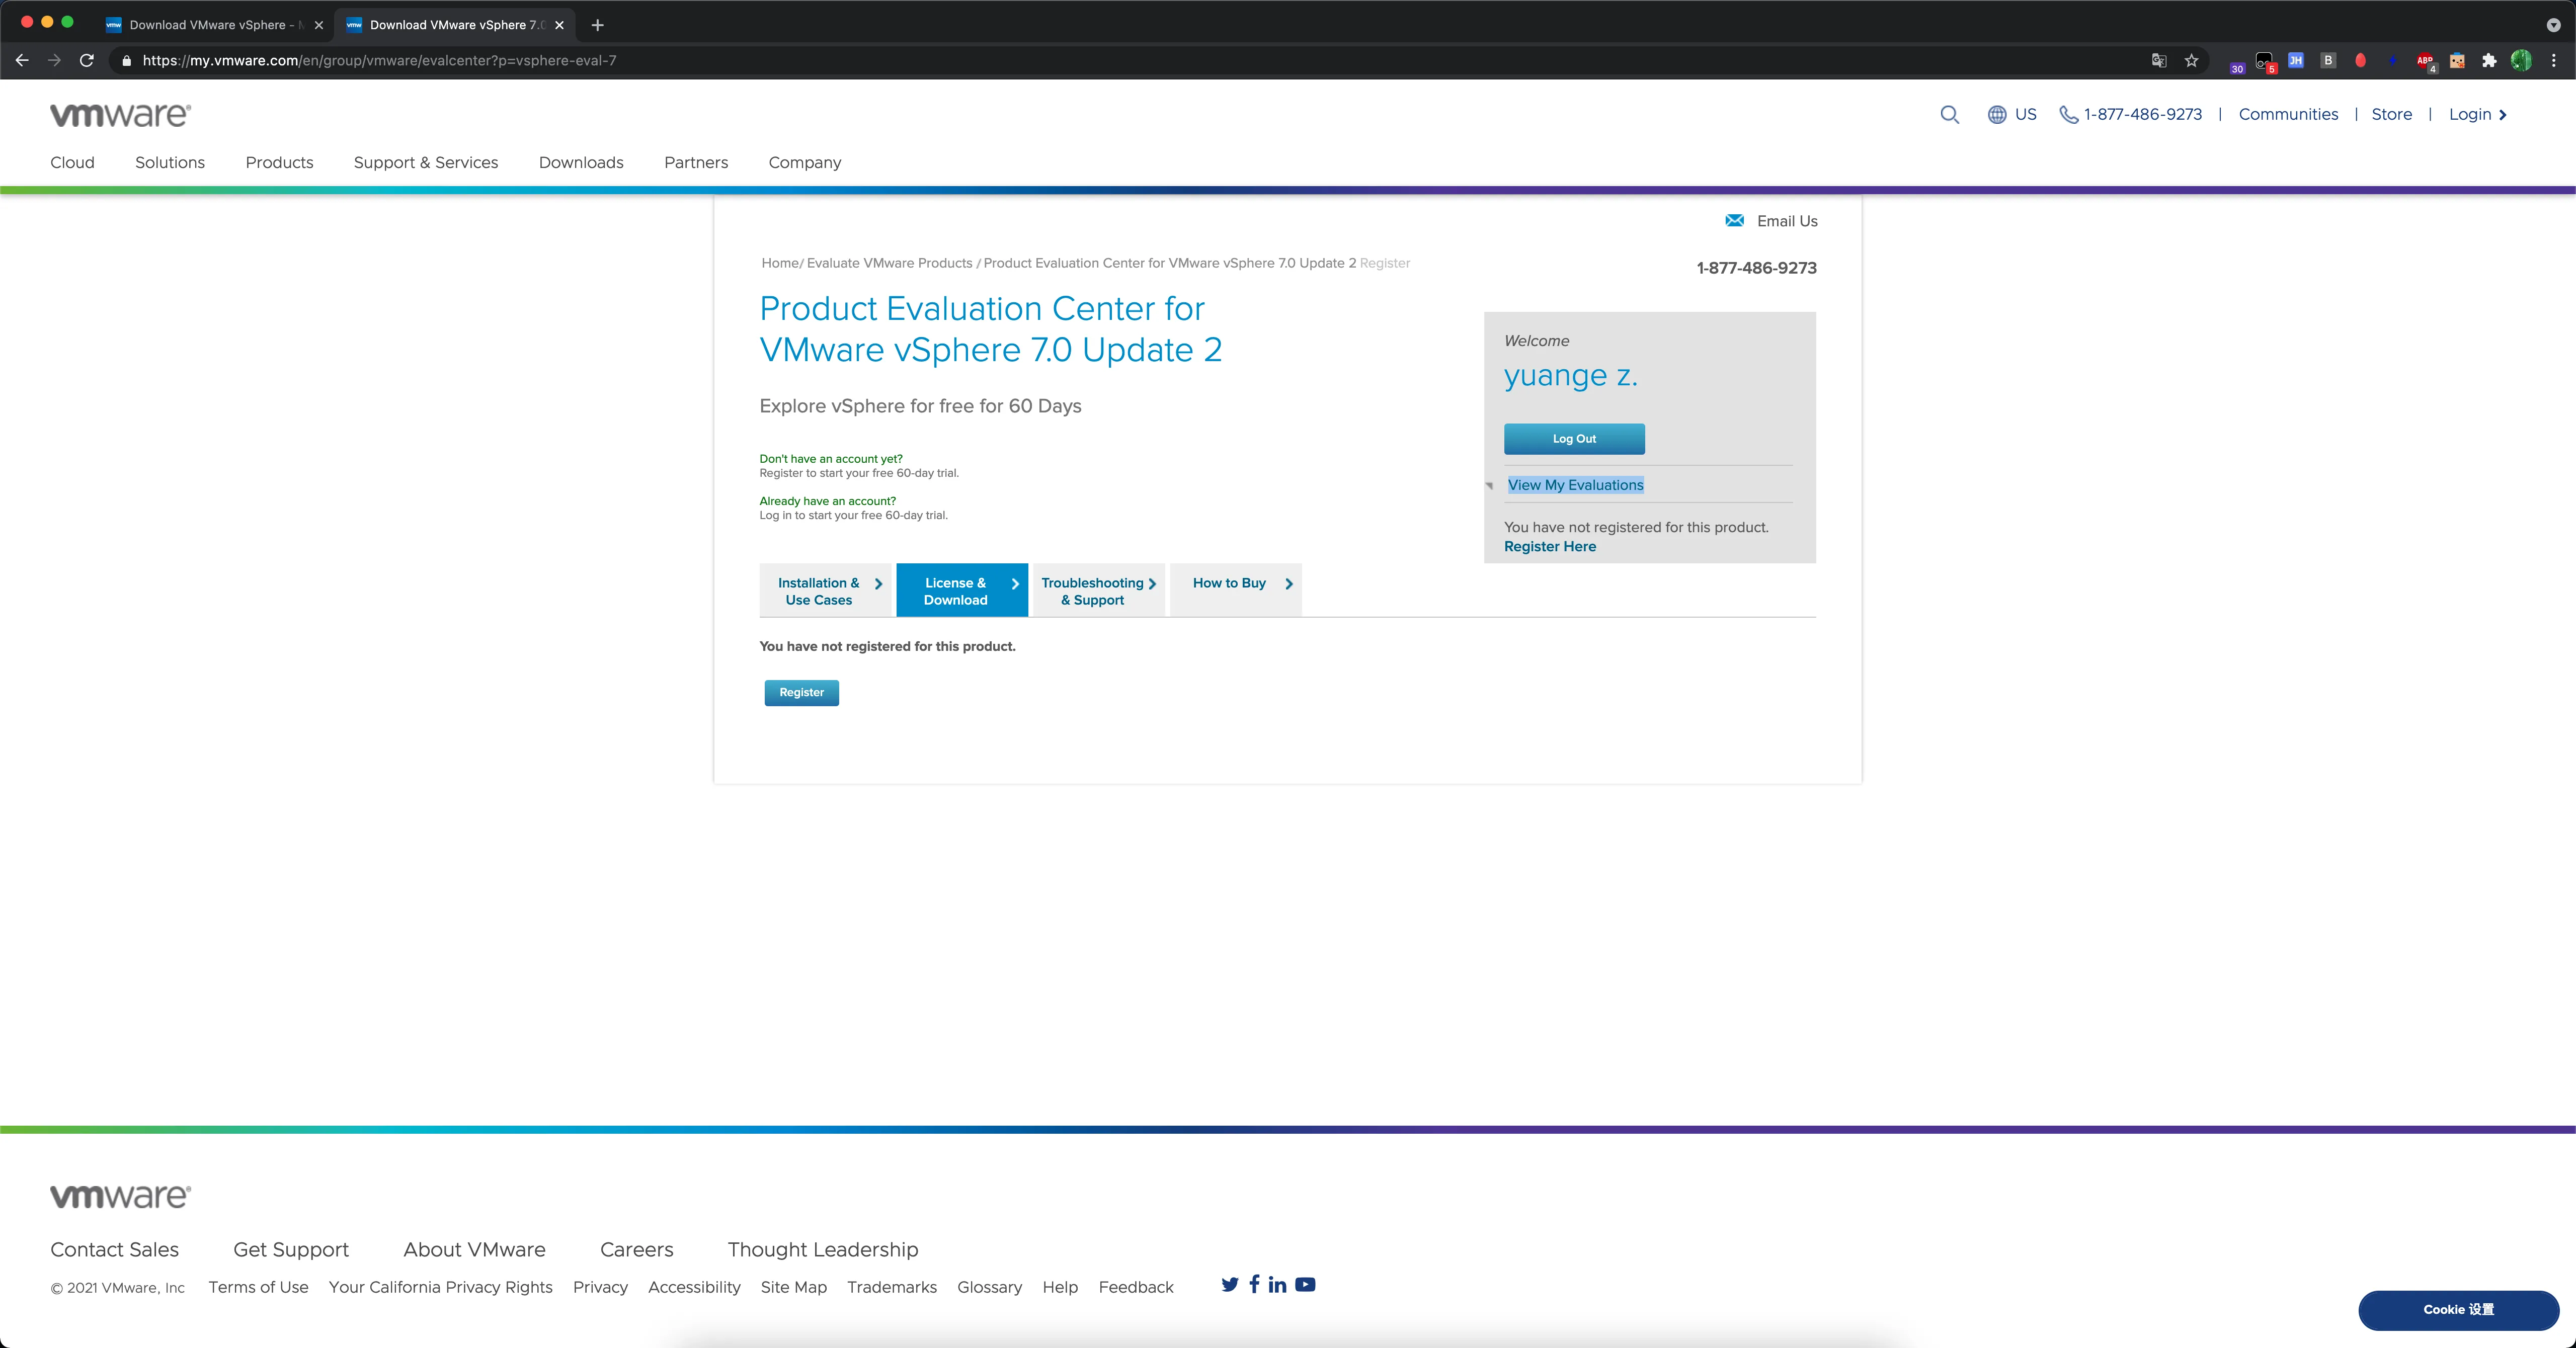Expand the Login arrow in the header
This screenshot has height=1348, width=2576.
click(x=2503, y=115)
